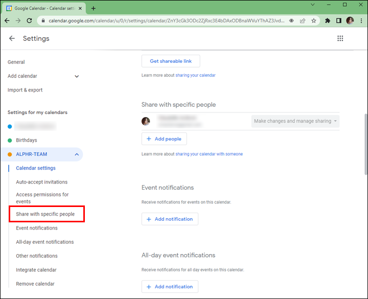The width and height of the screenshot is (368, 299).
Task: Open the General settings menu item
Action: click(16, 62)
